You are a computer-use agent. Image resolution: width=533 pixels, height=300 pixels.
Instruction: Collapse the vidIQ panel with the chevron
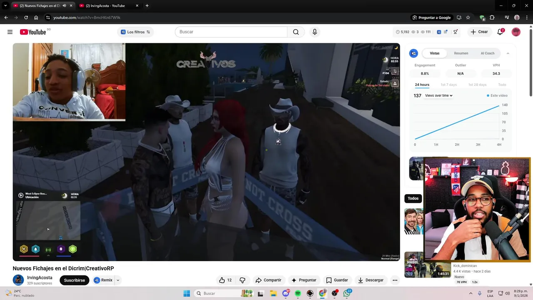(x=508, y=53)
